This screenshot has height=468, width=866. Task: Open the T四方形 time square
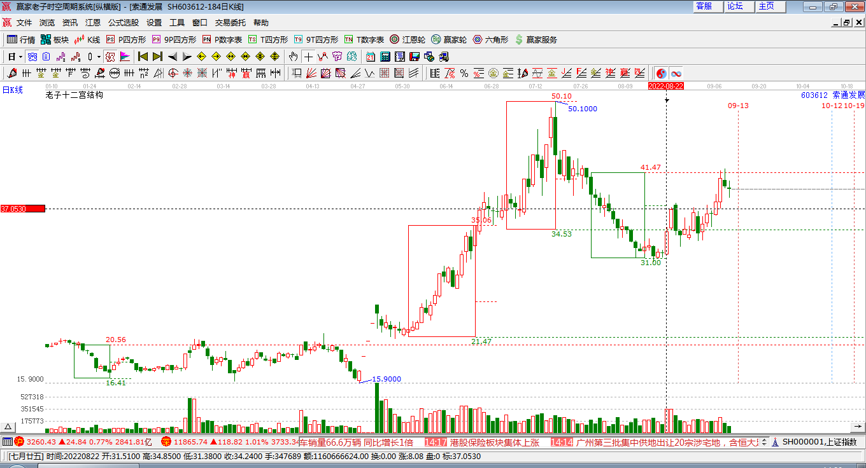[x=268, y=39]
